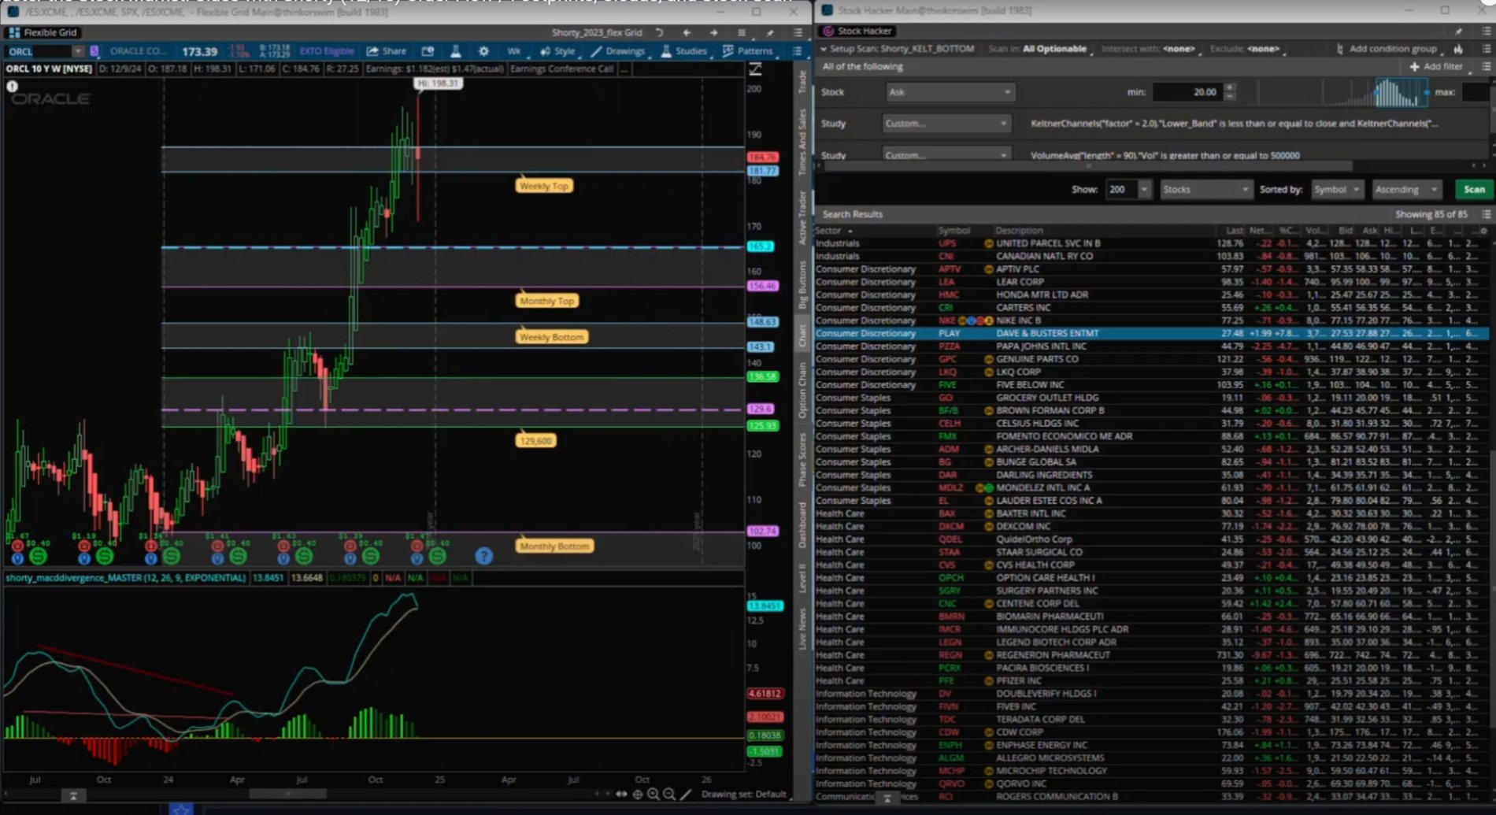
Task: Click the Flexible Grid tab label
Action: [43, 32]
